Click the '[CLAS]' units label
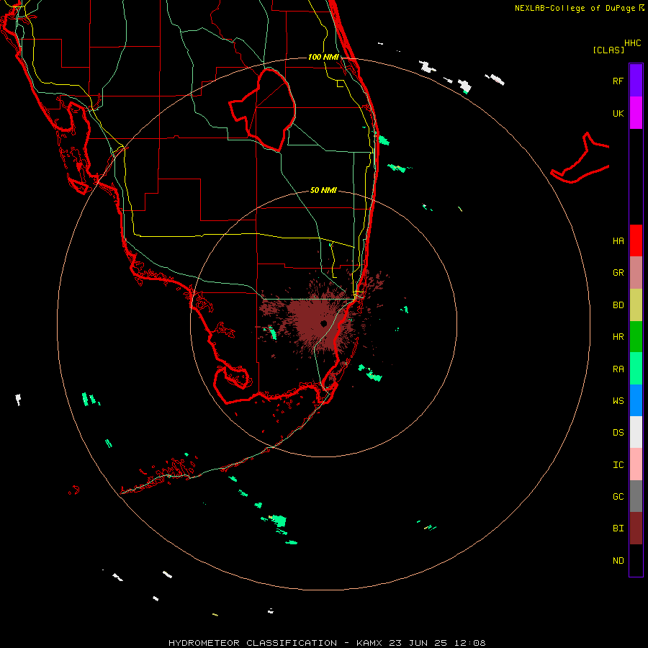The width and height of the screenshot is (648, 648). [608, 50]
